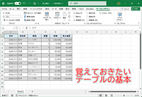Screen dimensions: 142x97
Task: Open the 数量 column filter dropdown
Action: [x=49, y=36]
